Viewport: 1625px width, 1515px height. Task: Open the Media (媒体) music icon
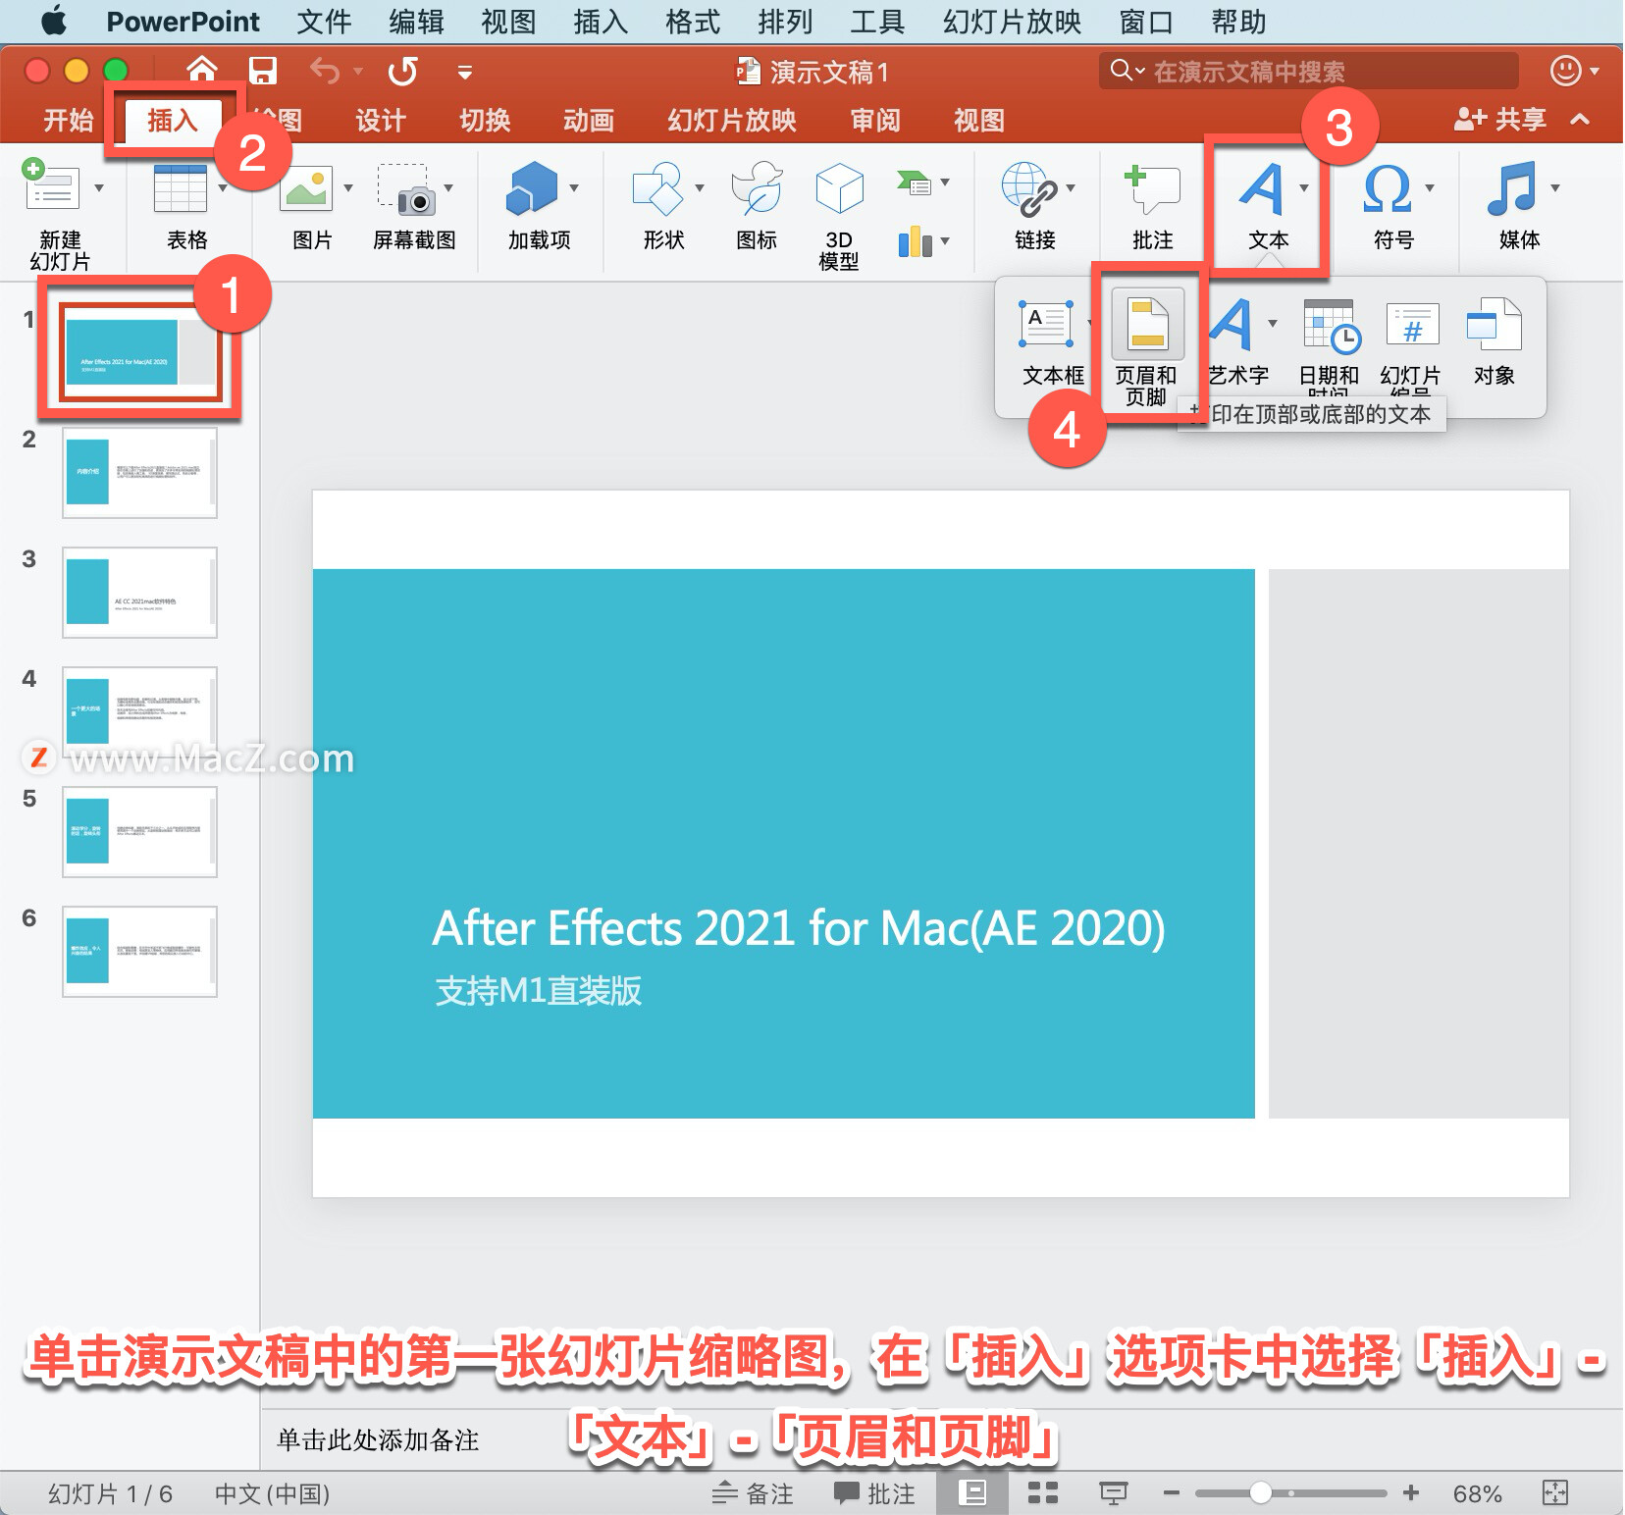[x=1512, y=187]
